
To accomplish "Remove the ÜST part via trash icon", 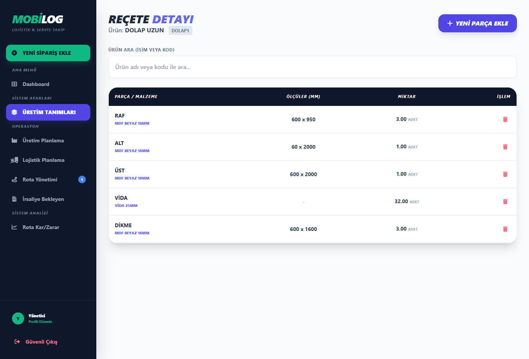I will [x=505, y=174].
